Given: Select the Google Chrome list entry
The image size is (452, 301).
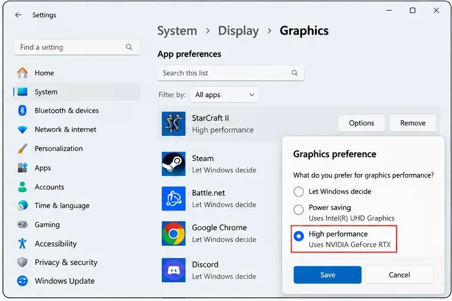Looking at the screenshot, I should [x=220, y=233].
